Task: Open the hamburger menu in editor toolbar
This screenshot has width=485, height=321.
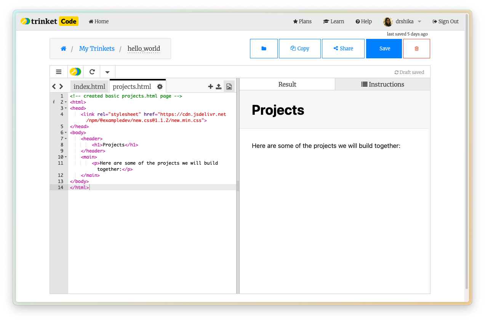Action: pos(59,72)
